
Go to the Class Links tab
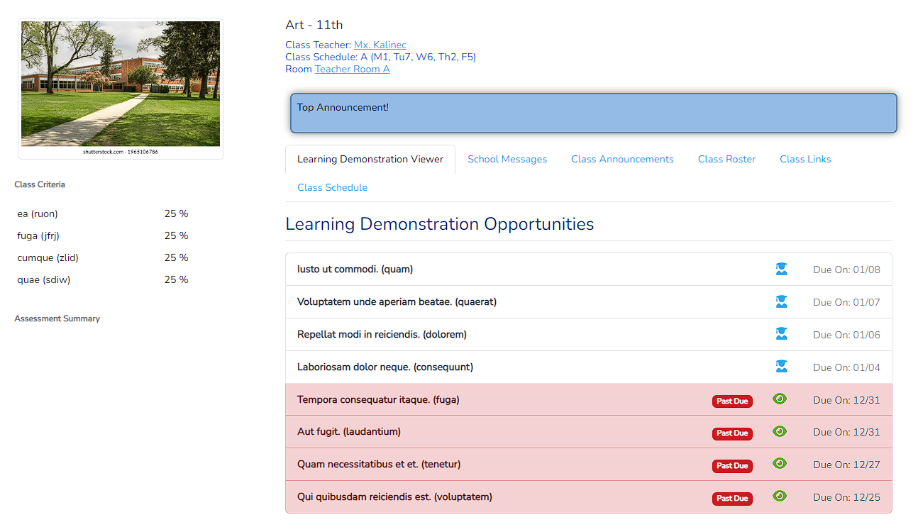[805, 159]
